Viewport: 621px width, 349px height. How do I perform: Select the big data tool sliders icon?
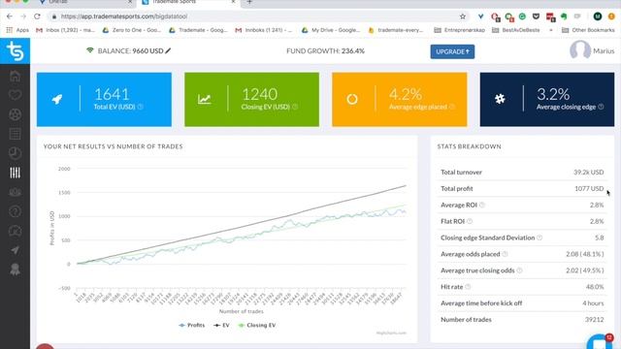point(16,173)
